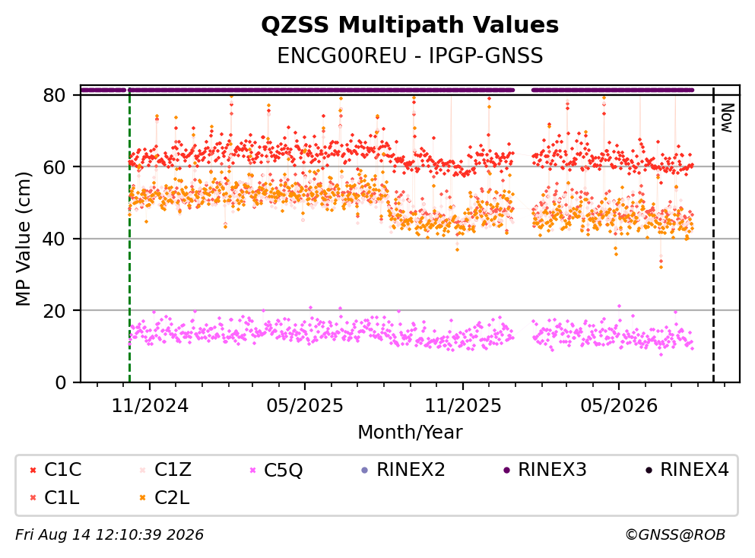Click the C1Z pale pink legend marker
This screenshot has height=558, width=755.
coord(143,470)
